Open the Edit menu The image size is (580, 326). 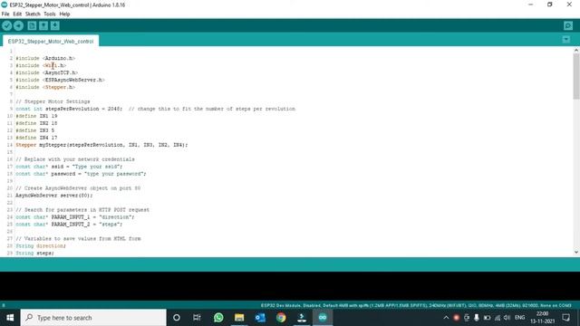click(17, 14)
